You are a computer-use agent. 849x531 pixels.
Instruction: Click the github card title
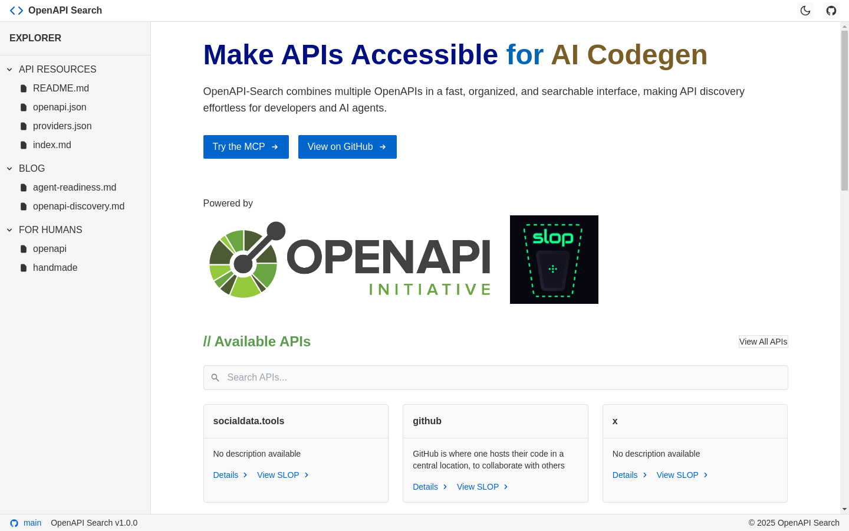pyautogui.click(x=427, y=421)
